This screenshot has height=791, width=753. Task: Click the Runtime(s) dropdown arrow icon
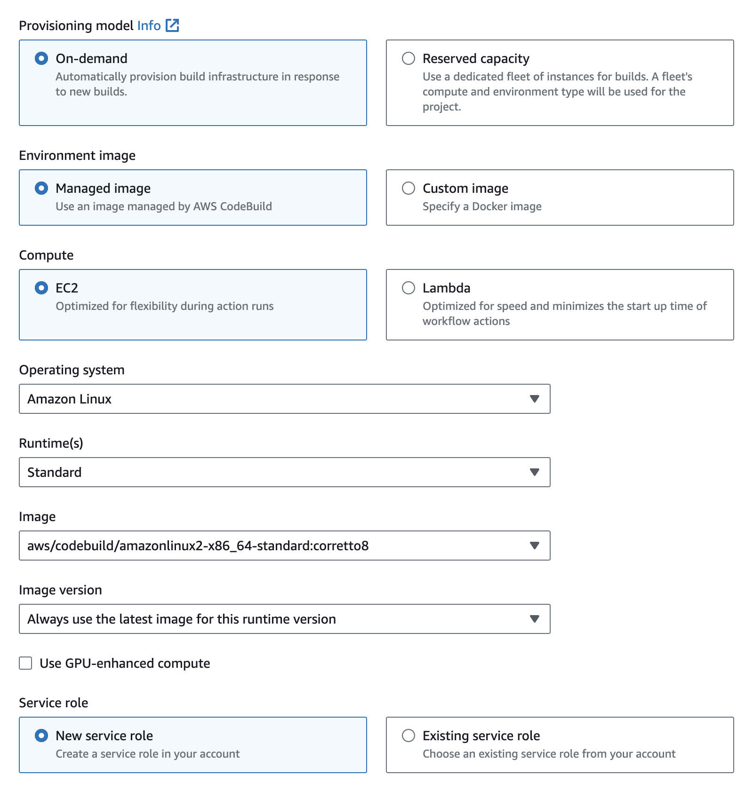(x=534, y=472)
